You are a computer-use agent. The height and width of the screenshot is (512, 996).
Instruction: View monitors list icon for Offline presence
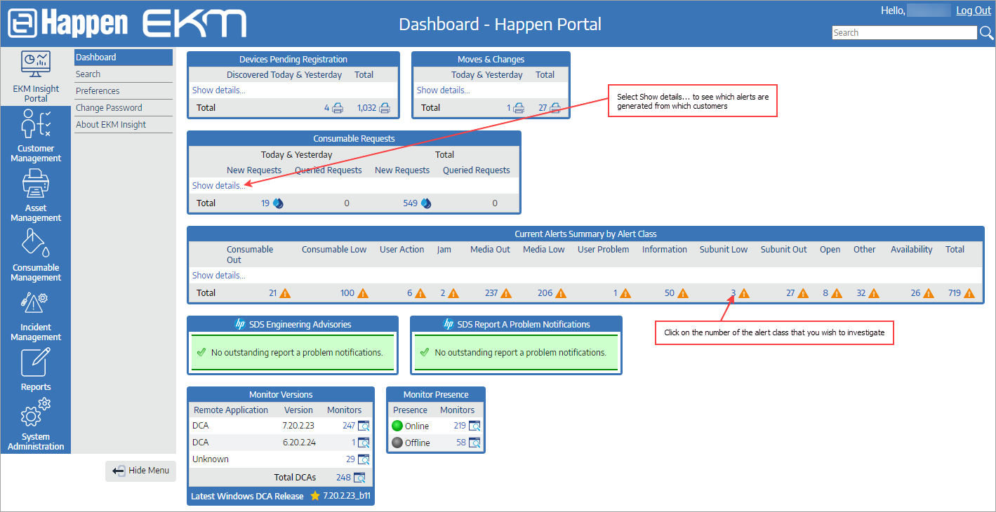tap(474, 443)
